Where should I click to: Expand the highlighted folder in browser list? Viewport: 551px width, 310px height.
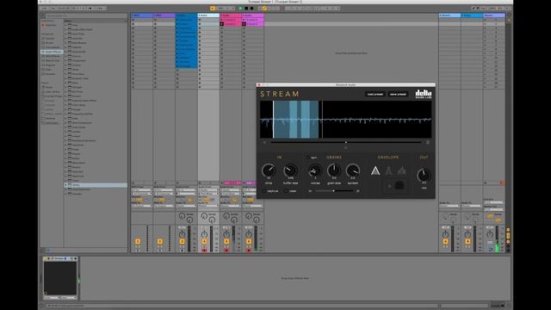click(x=65, y=185)
